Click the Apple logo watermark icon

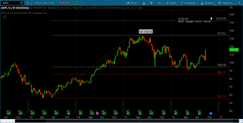tap(5, 17)
